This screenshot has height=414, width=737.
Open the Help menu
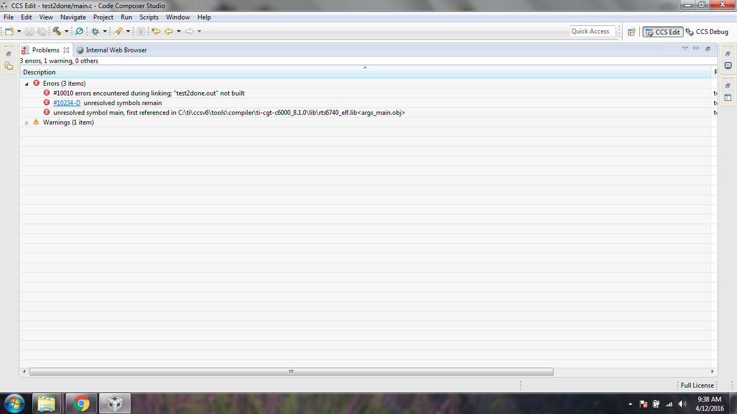(x=204, y=17)
